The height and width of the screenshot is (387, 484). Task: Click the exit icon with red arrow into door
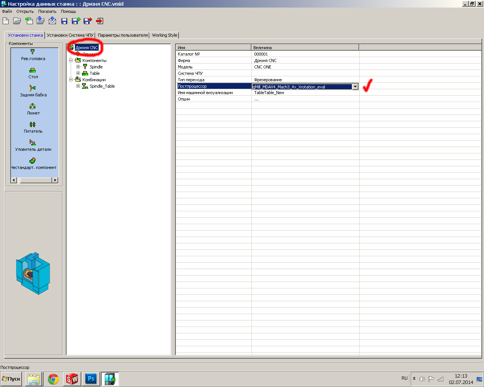100,21
